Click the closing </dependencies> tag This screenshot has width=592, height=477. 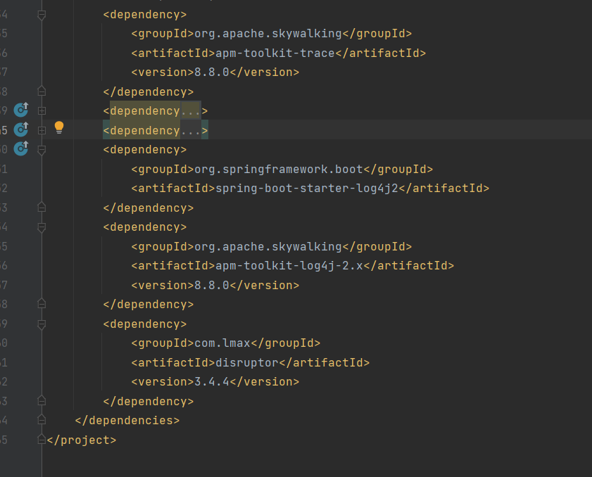pos(127,421)
